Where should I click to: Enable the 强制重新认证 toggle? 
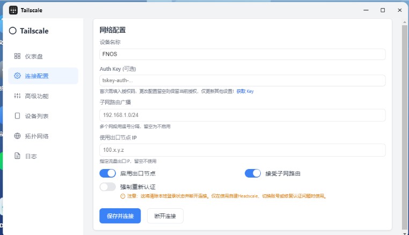tap(107, 187)
